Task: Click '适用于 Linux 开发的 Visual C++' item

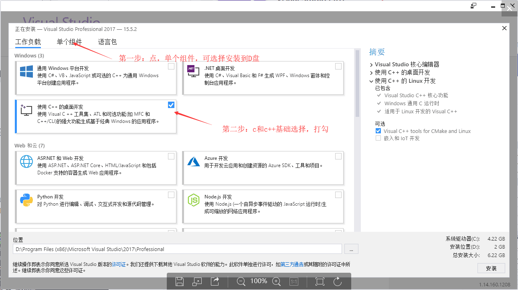Action: [421, 112]
